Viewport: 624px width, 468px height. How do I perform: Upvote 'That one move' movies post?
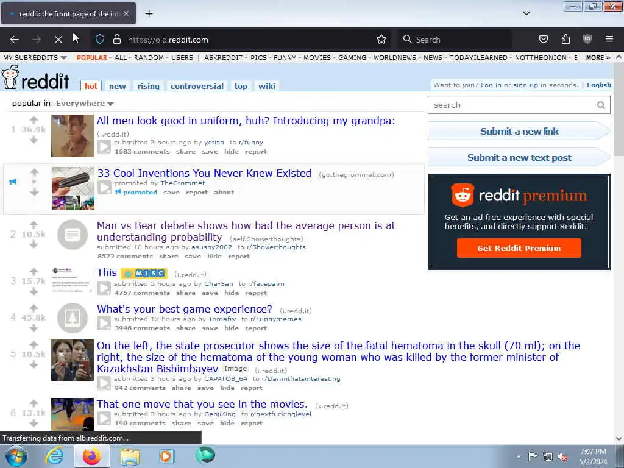34,403
